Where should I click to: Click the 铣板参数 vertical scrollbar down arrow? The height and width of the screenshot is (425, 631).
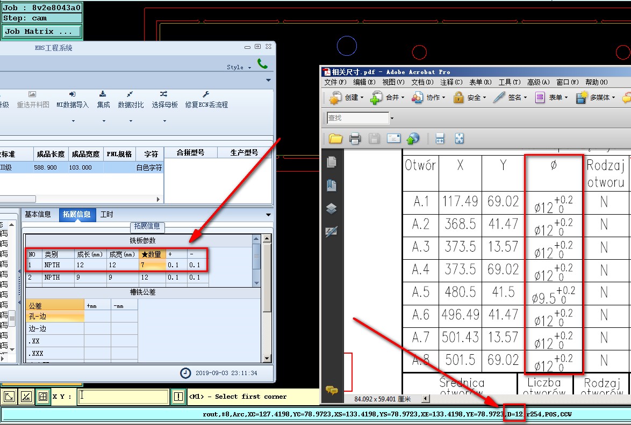[x=256, y=283]
